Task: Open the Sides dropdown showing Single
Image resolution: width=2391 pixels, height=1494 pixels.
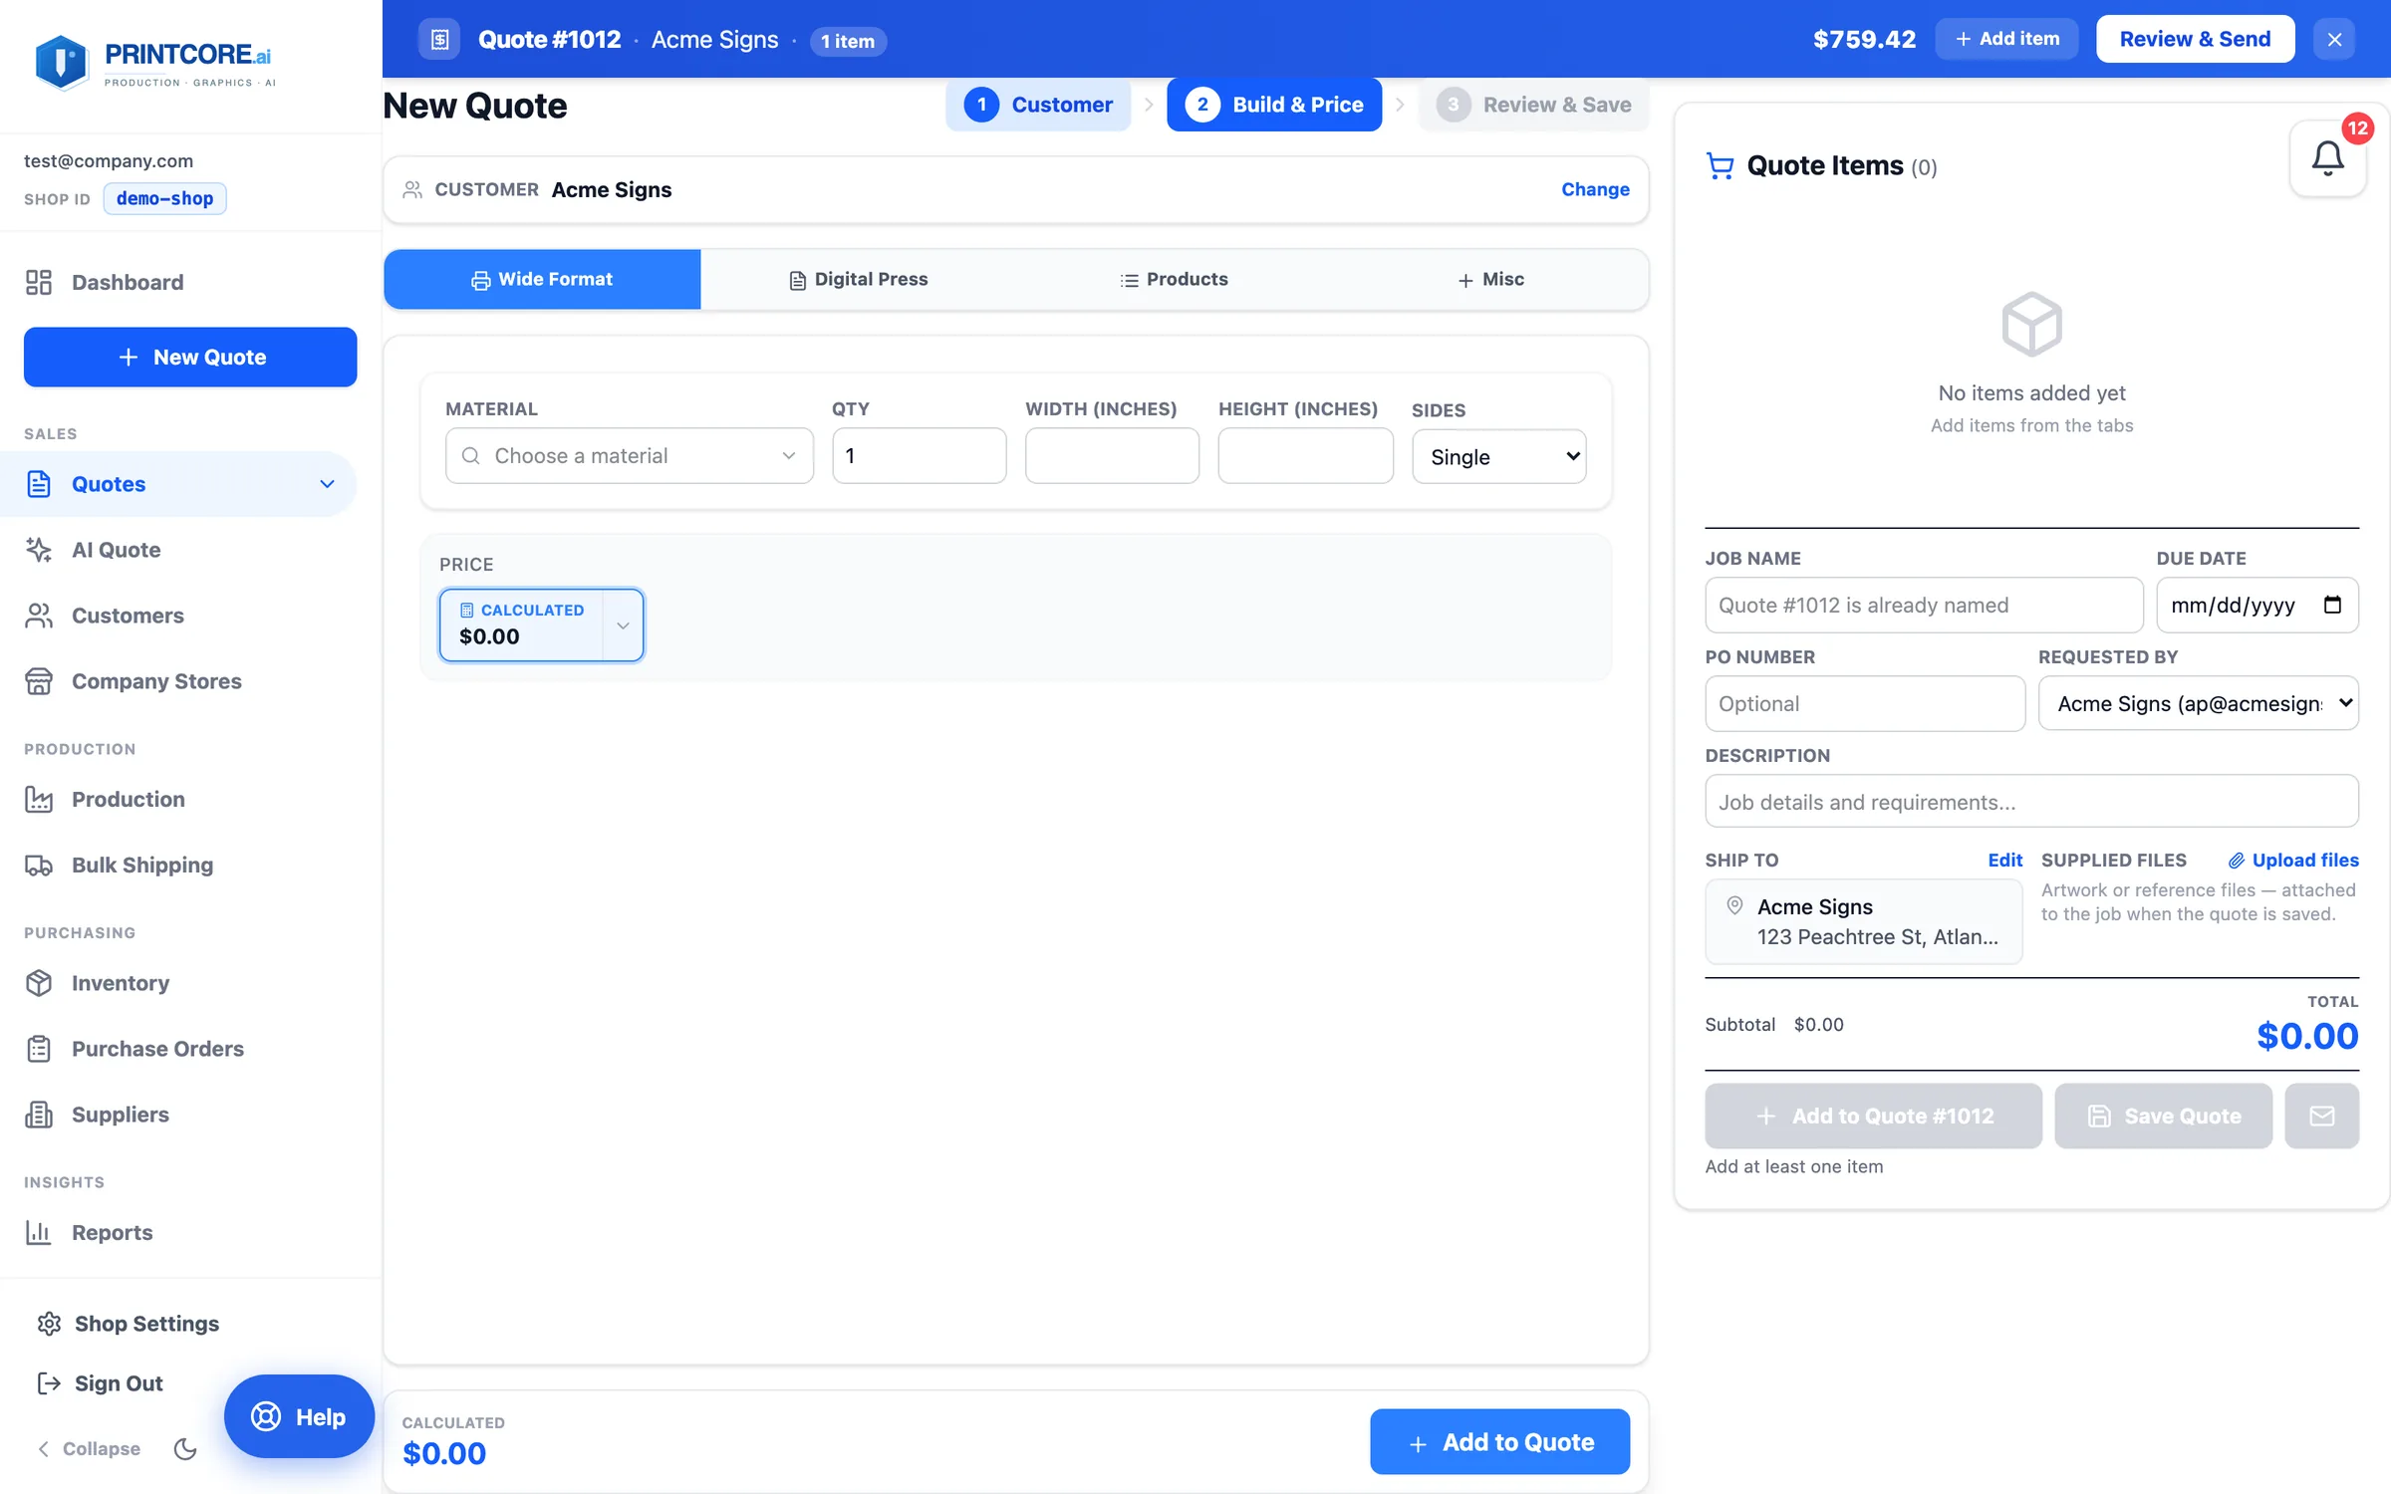Action: pyautogui.click(x=1498, y=457)
